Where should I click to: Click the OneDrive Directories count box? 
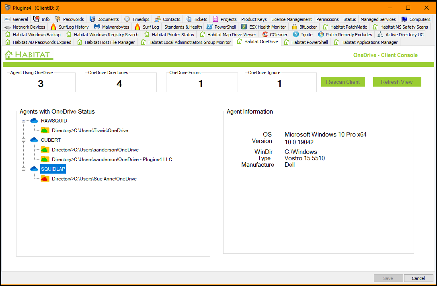coord(121,82)
